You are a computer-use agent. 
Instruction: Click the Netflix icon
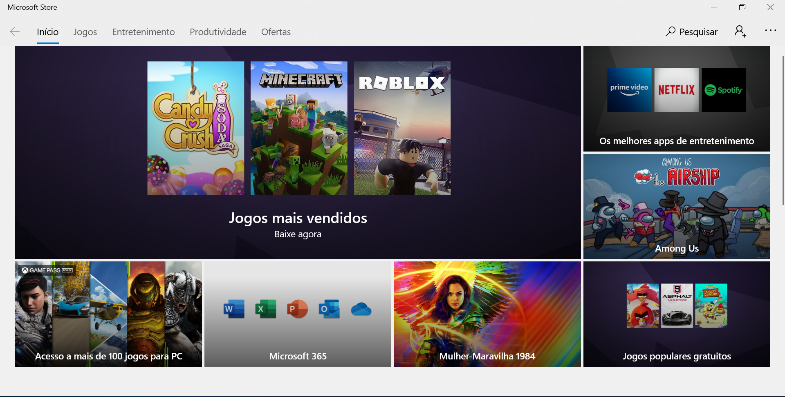[677, 90]
